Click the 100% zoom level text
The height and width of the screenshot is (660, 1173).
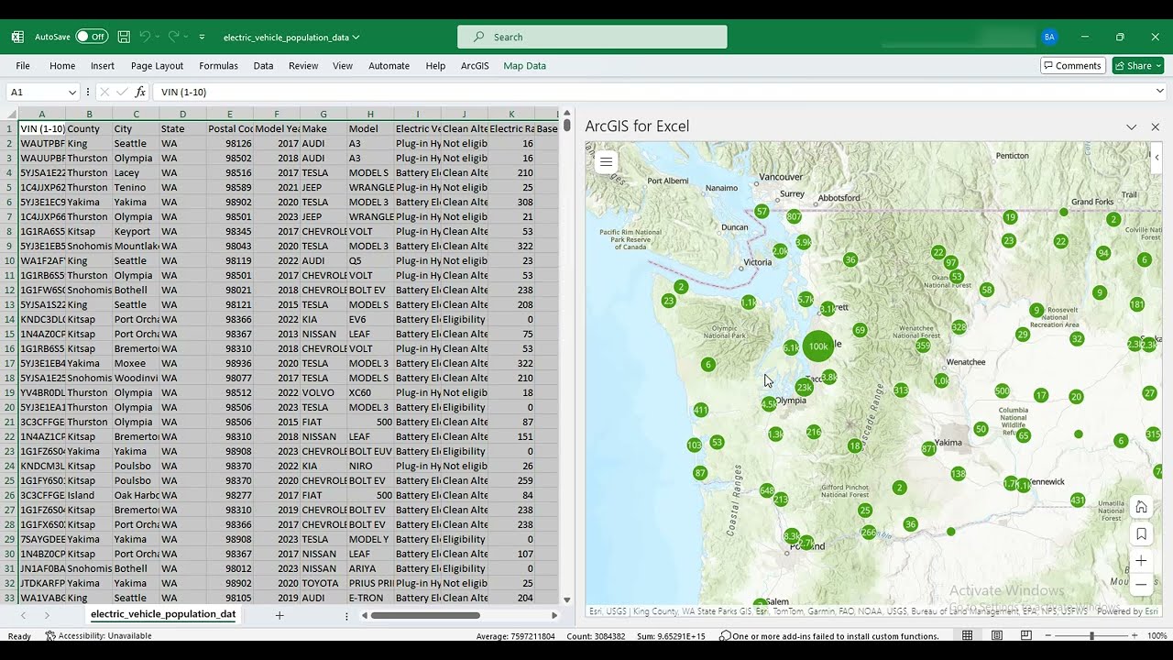1157,635
